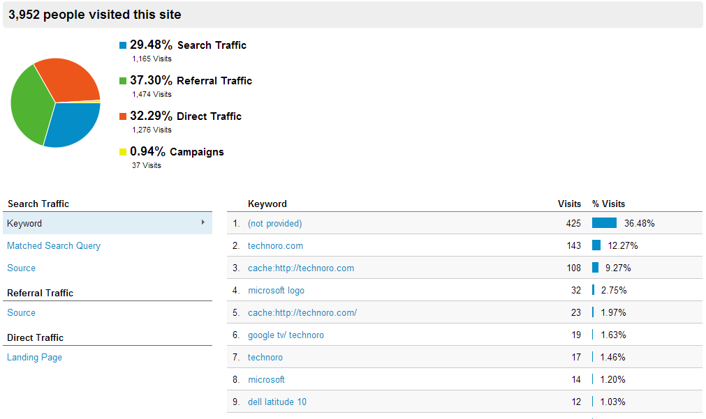
Task: Click the 36.48% visits bar
Action: coord(604,223)
